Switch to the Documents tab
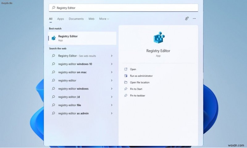The image size is (247, 148). (x=76, y=19)
